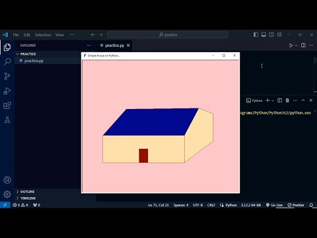Open practice.py in the Explorer tree

(48, 61)
